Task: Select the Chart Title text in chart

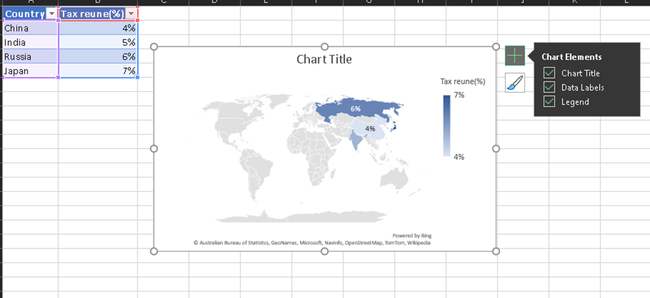Action: [x=324, y=59]
